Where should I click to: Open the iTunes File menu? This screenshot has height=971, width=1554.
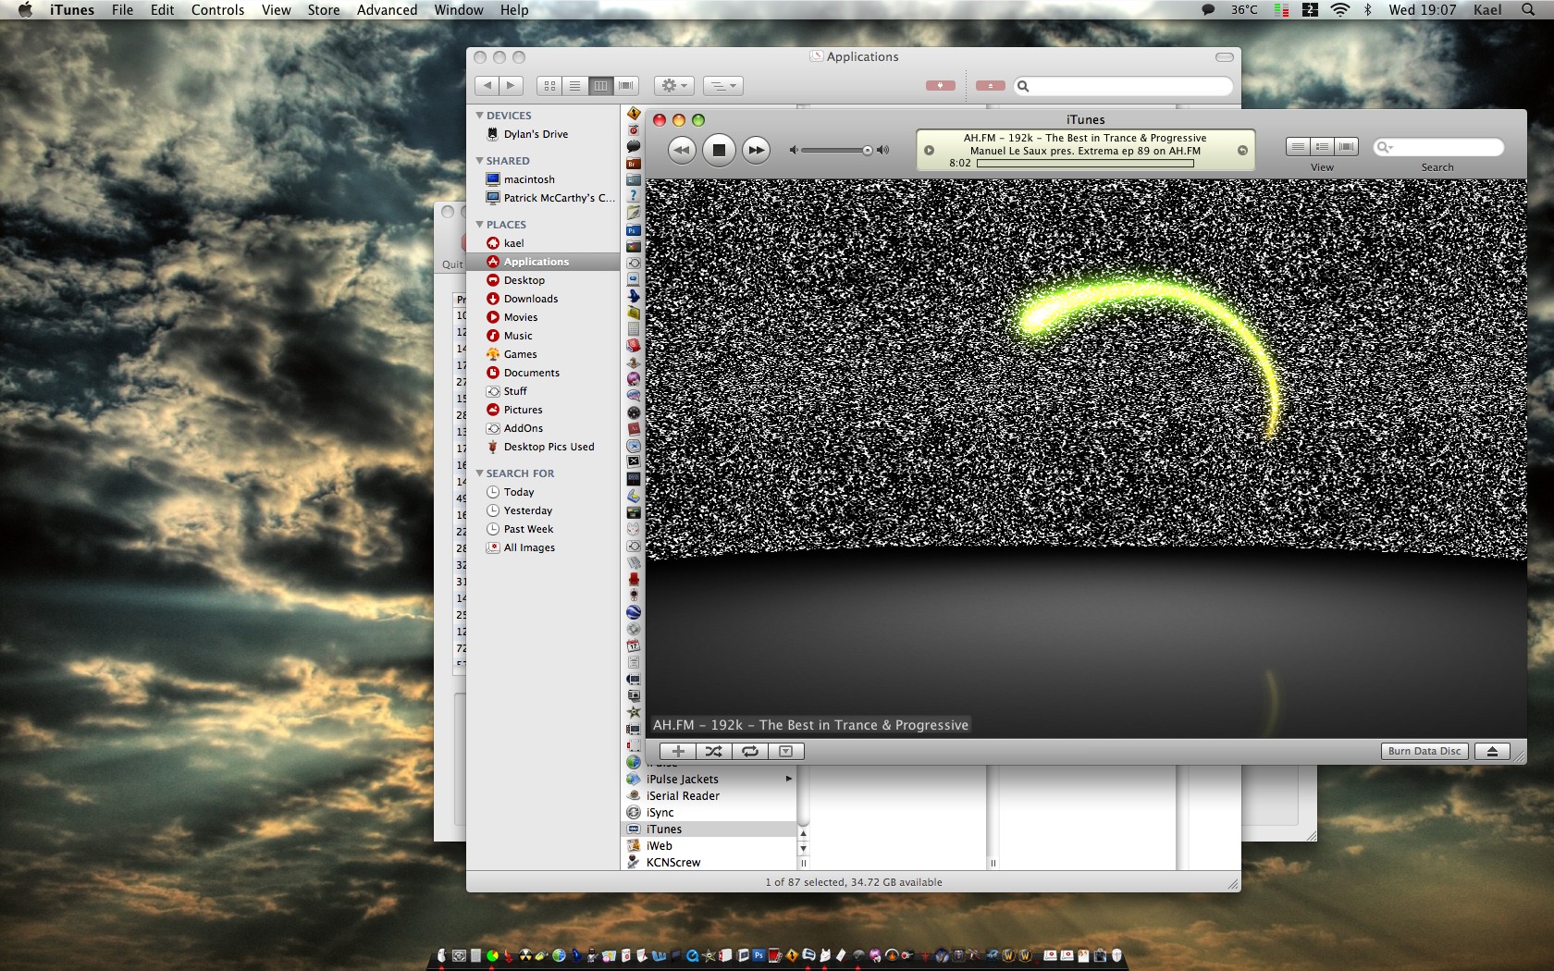pos(122,10)
